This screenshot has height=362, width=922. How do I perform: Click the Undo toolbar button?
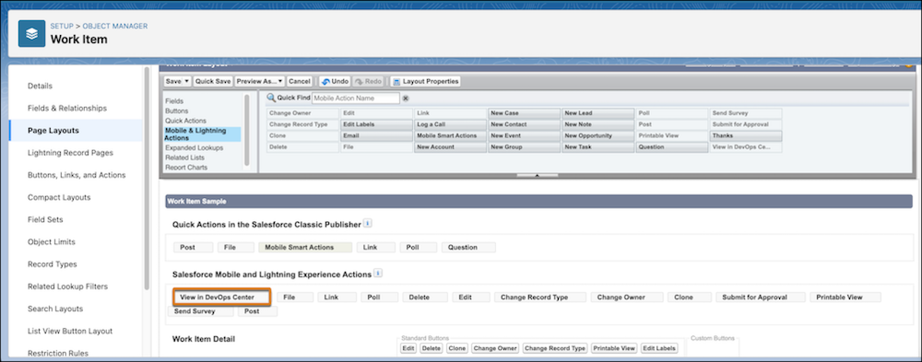335,81
